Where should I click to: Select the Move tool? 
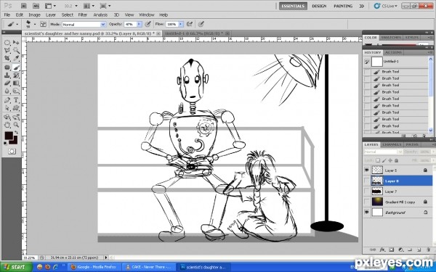(x=16, y=43)
